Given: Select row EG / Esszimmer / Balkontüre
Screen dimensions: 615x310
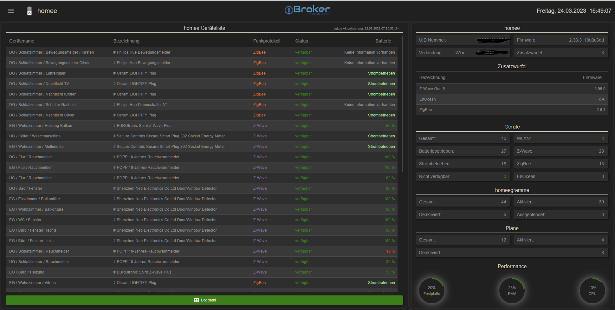Looking at the screenshot, I should tap(202, 199).
